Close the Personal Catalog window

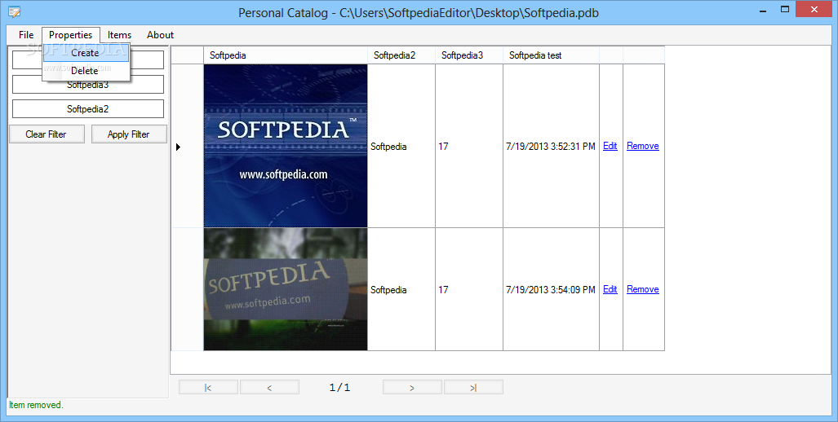(814, 9)
